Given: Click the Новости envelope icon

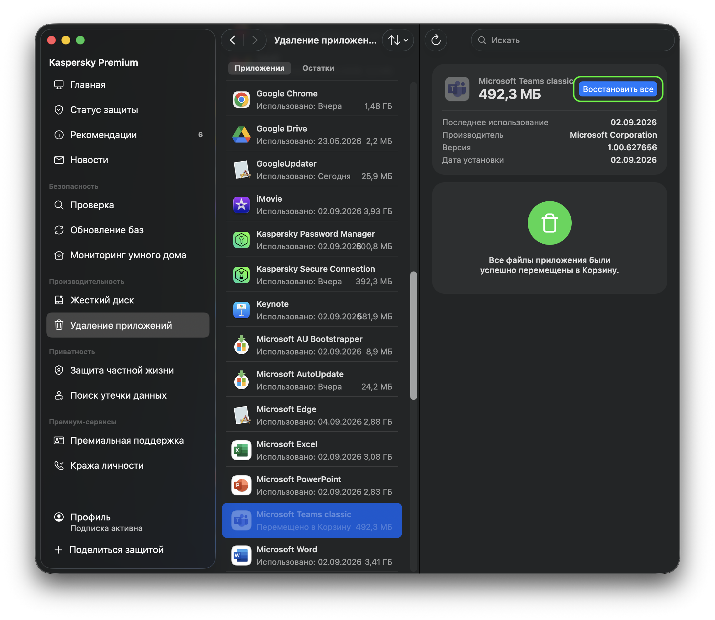Looking at the screenshot, I should [x=59, y=160].
